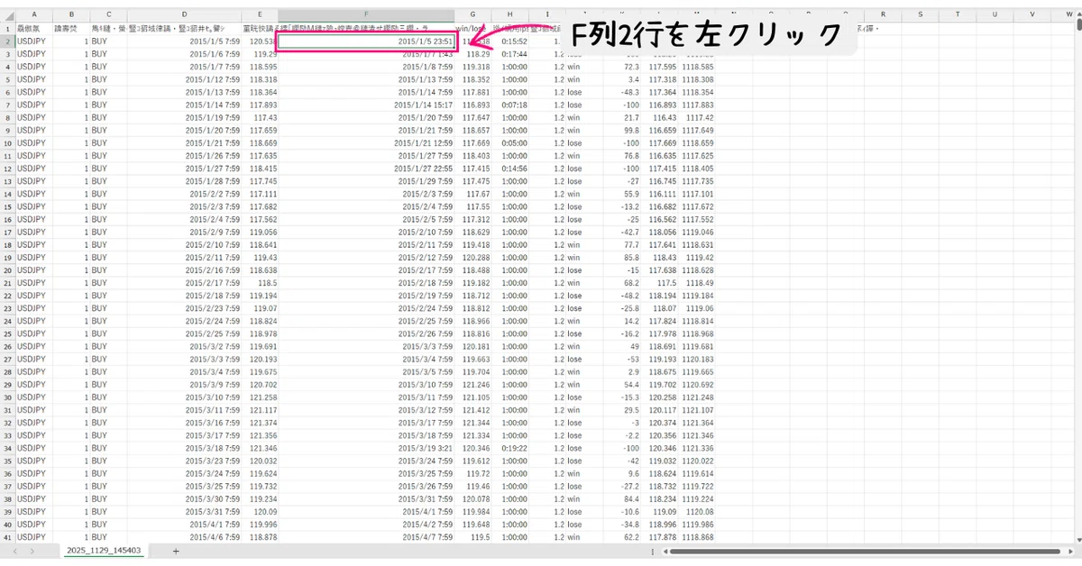Viewport: 1082px width, 566px height.
Task: Select column R header
Action: 882,14
